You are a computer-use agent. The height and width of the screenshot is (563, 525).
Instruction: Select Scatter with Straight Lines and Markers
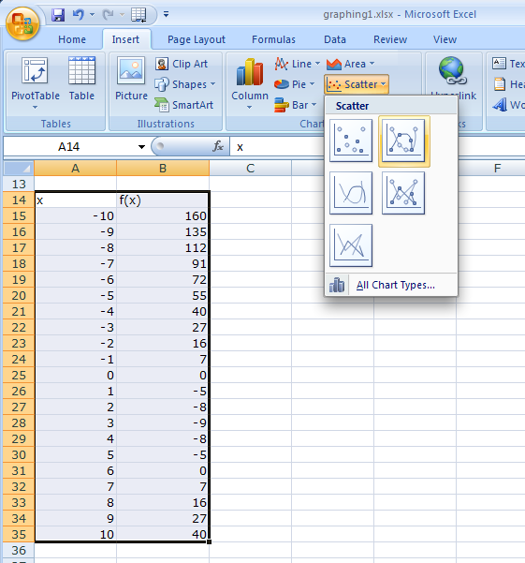[x=403, y=193]
